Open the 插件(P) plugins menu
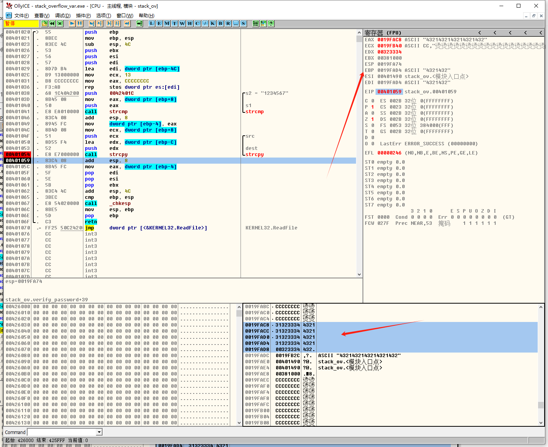Screen dimensions: 548x447 tap(83, 16)
